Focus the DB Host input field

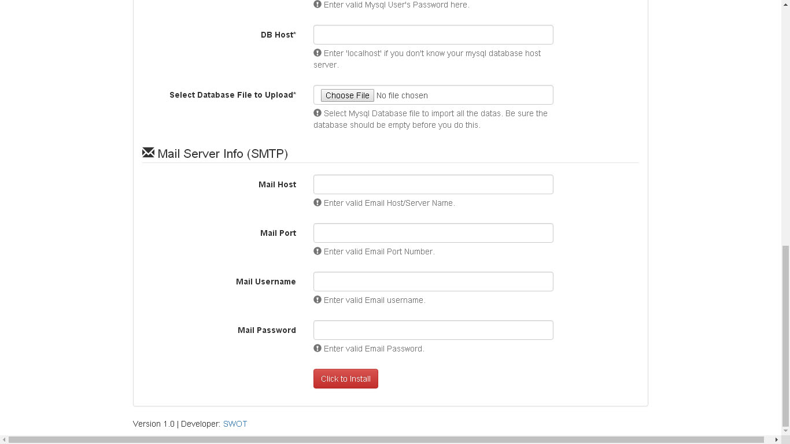click(433, 35)
